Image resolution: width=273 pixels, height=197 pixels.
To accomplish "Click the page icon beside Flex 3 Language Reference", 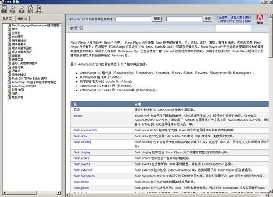I will [10, 25].
